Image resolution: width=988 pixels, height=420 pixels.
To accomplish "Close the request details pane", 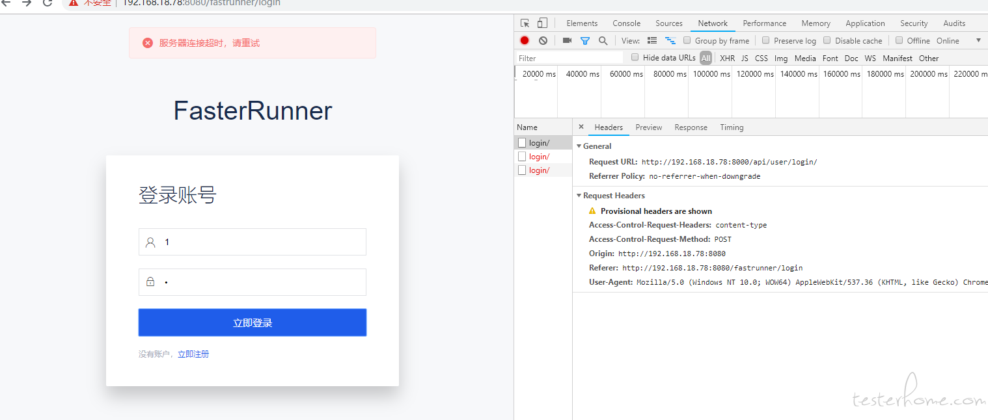I will (x=581, y=127).
